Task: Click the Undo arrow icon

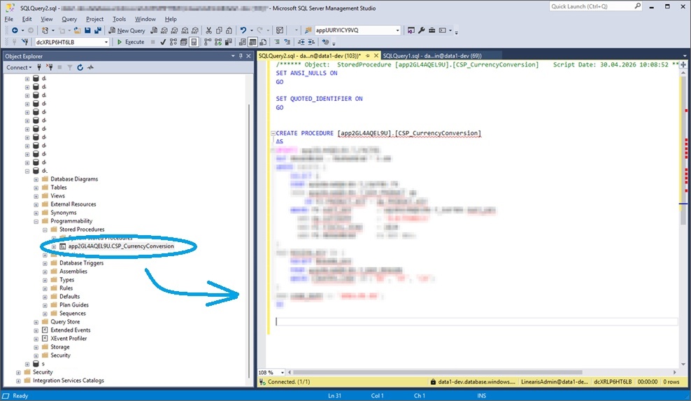Action: pyautogui.click(x=243, y=31)
